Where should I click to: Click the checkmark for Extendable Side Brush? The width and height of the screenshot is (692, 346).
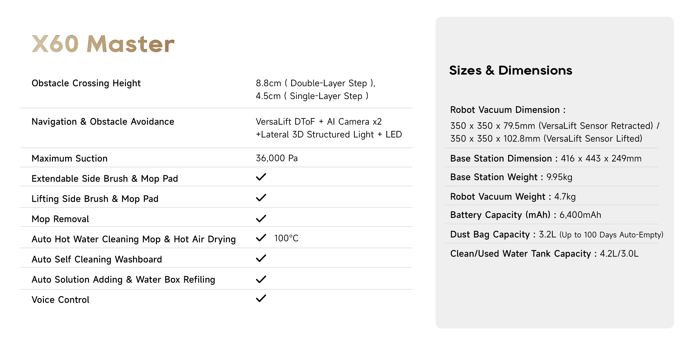(x=261, y=177)
